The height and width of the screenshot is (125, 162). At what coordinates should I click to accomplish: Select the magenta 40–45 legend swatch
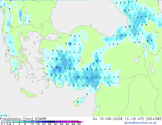(x=69, y=122)
